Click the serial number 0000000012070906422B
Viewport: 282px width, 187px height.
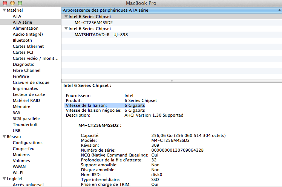177,150
